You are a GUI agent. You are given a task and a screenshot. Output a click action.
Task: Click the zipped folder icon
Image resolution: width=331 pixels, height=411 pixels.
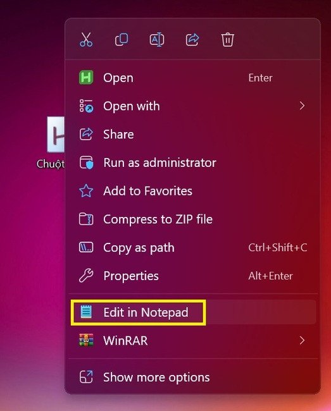pos(86,219)
